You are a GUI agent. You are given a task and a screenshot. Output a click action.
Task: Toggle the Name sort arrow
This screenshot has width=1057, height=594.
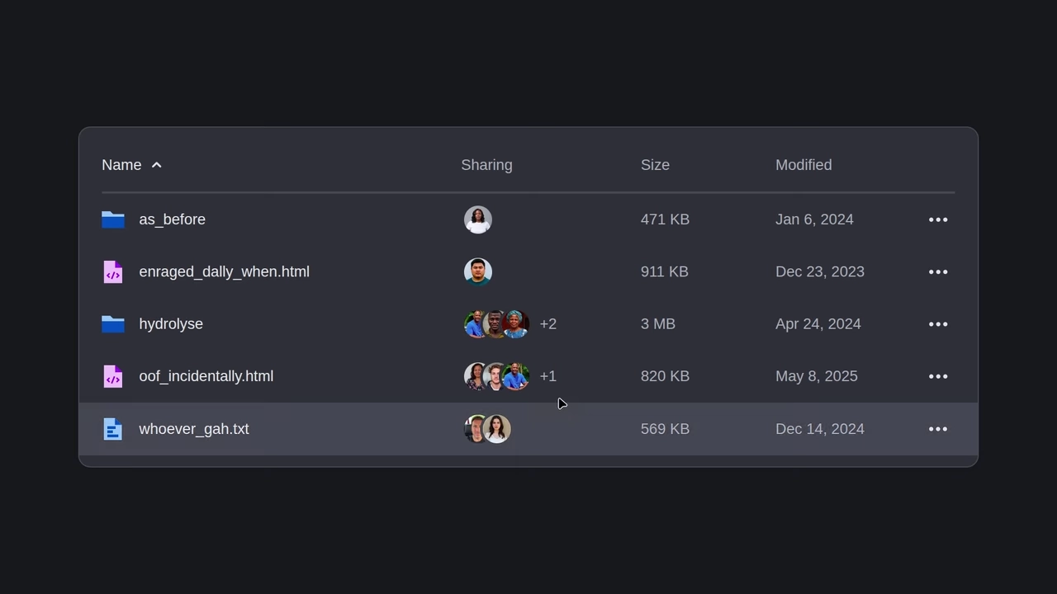157,165
